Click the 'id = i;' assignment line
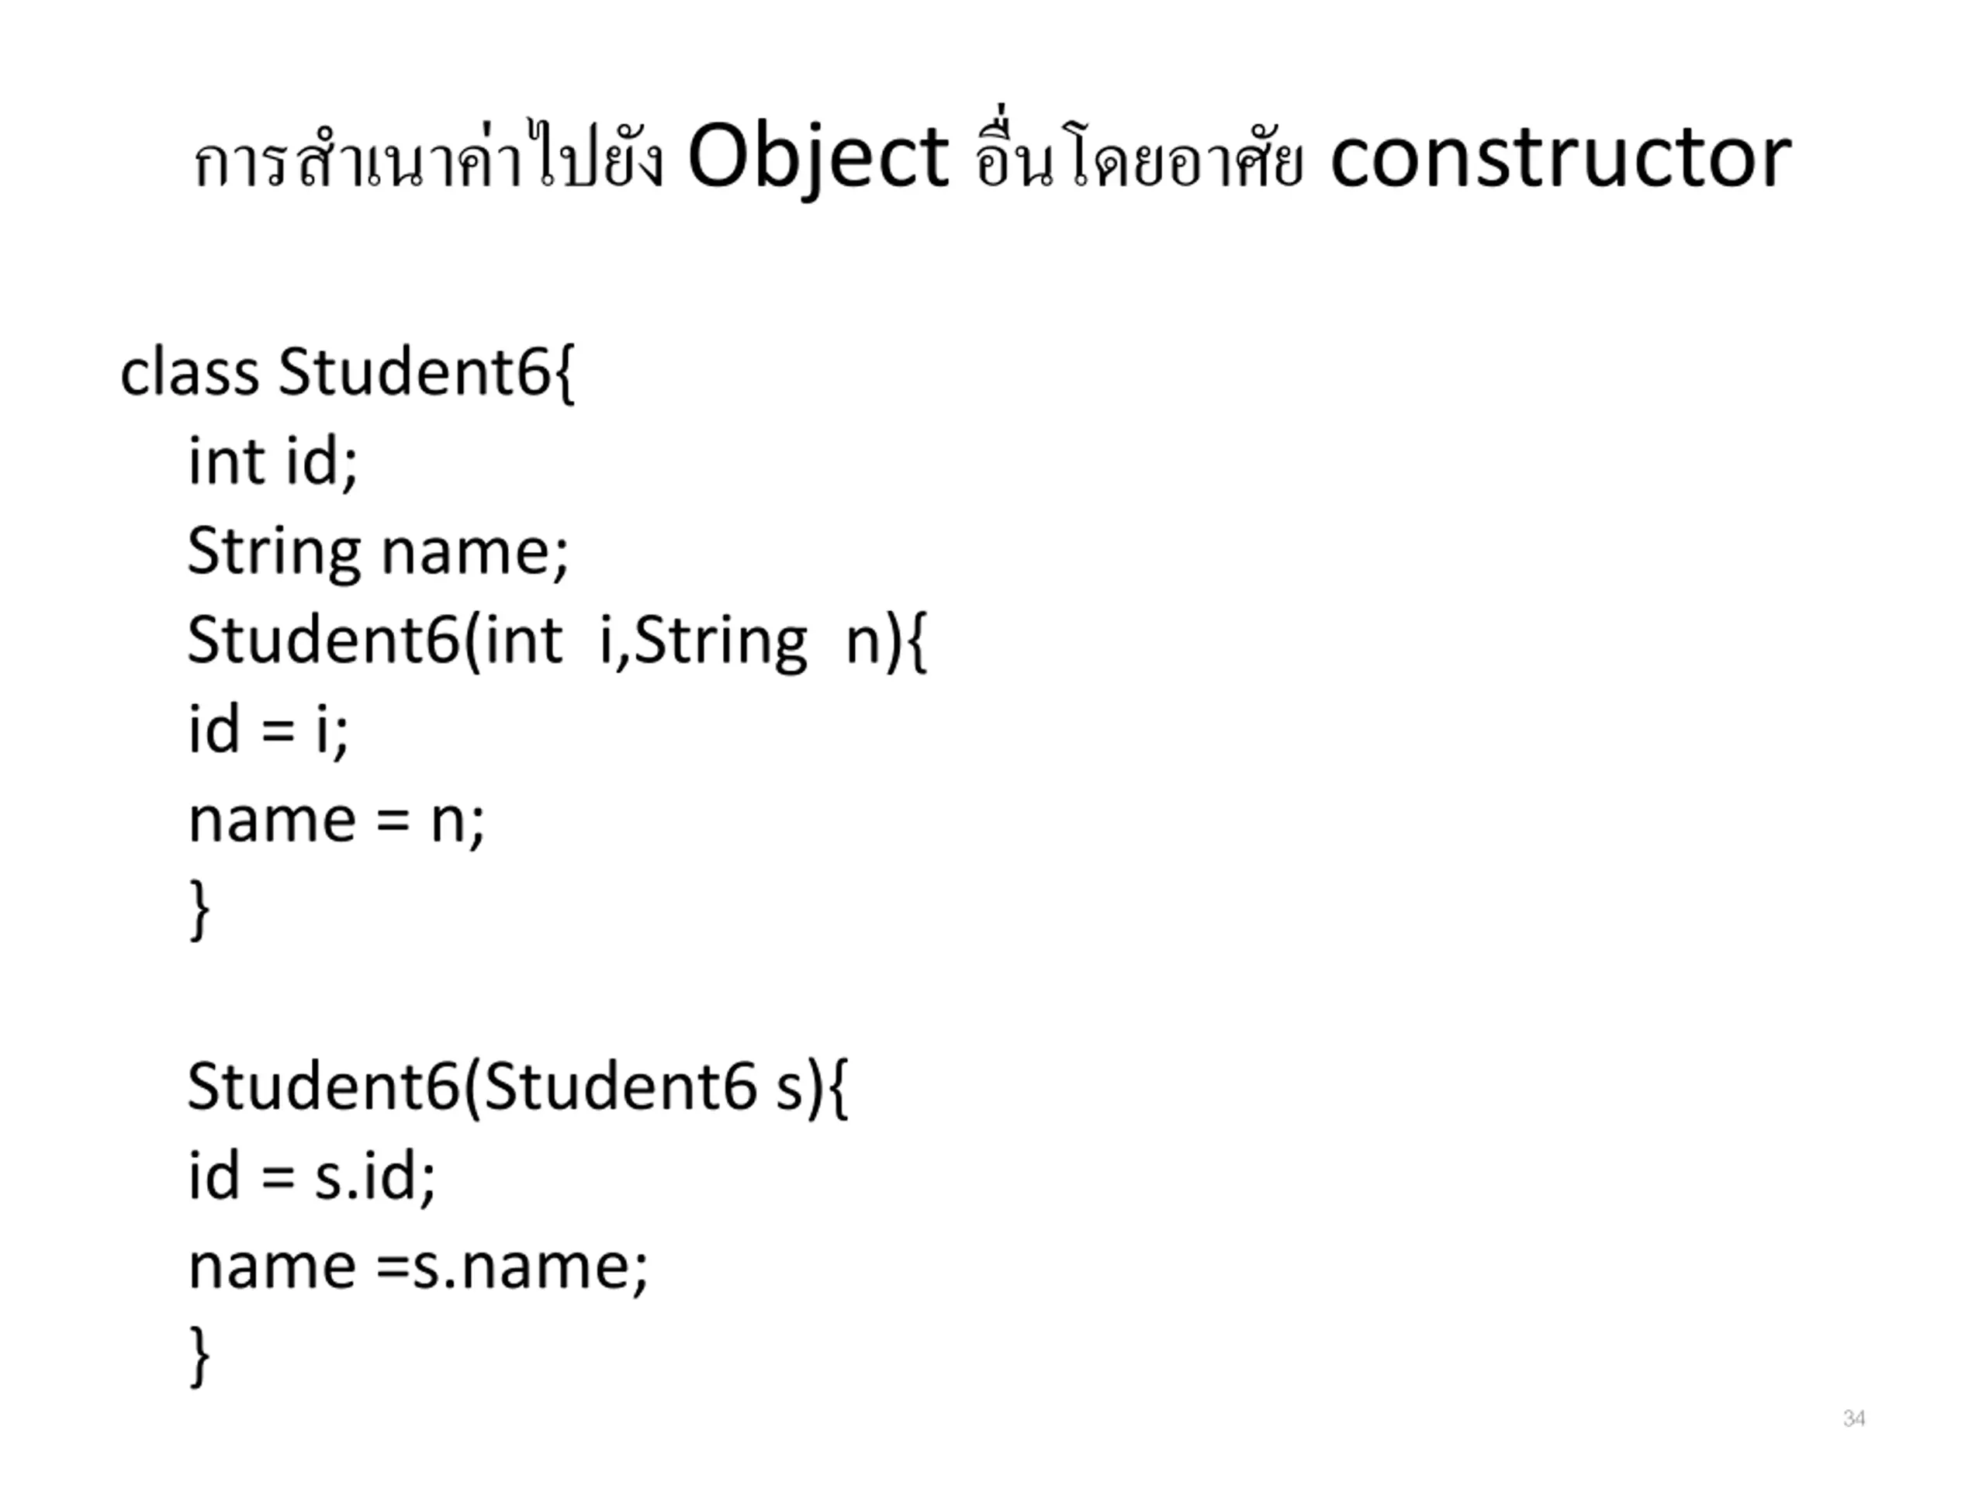The image size is (1986, 1489). click(268, 731)
